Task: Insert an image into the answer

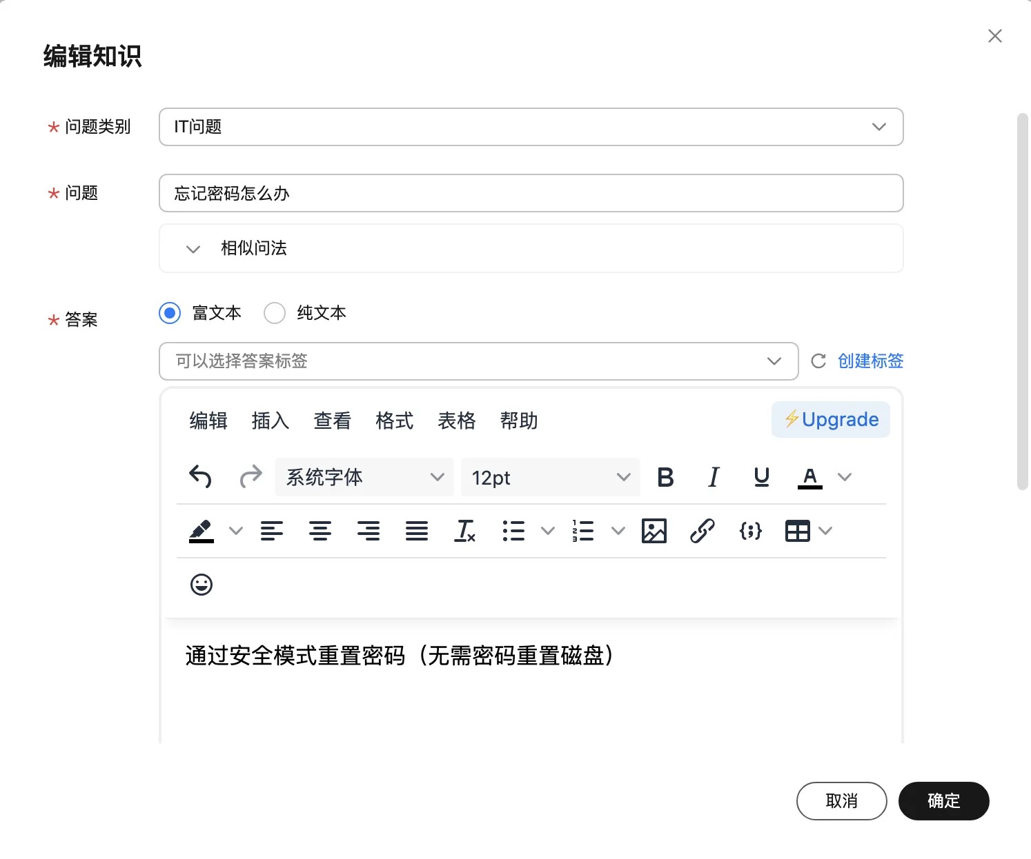Action: click(654, 531)
